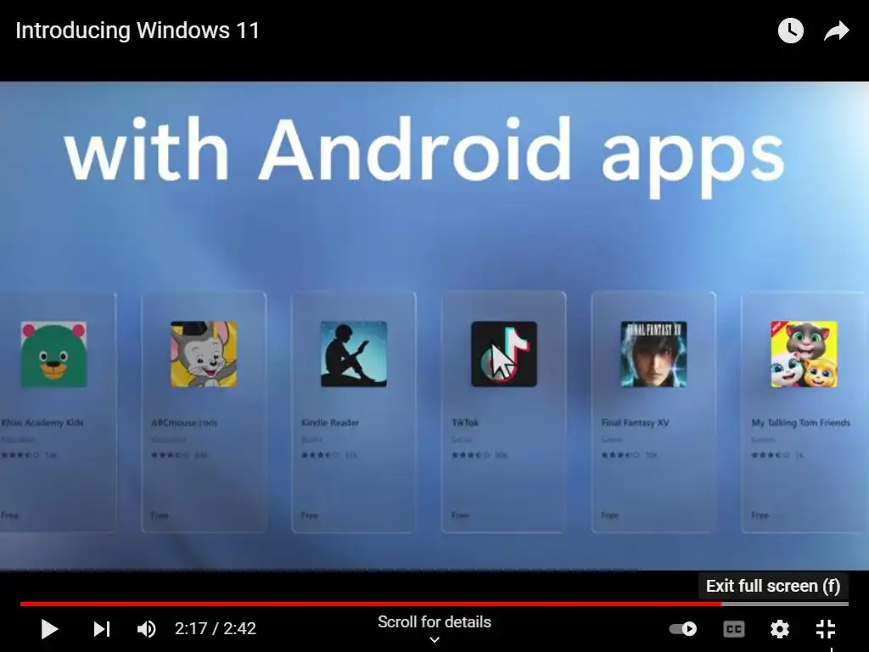Seek using the red progress bar
869x652 pixels.
click(434, 604)
